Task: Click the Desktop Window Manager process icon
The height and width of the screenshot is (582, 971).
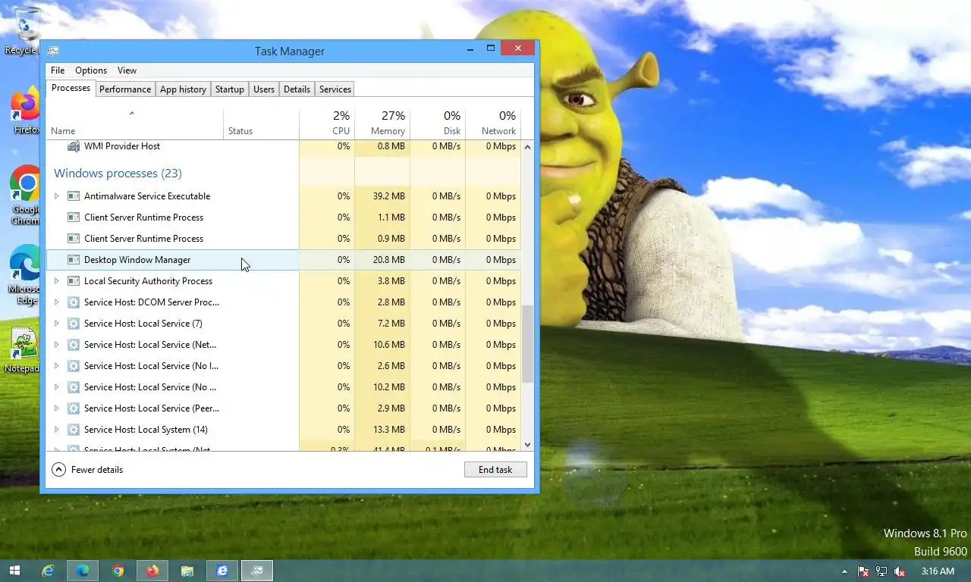Action: pos(74,260)
